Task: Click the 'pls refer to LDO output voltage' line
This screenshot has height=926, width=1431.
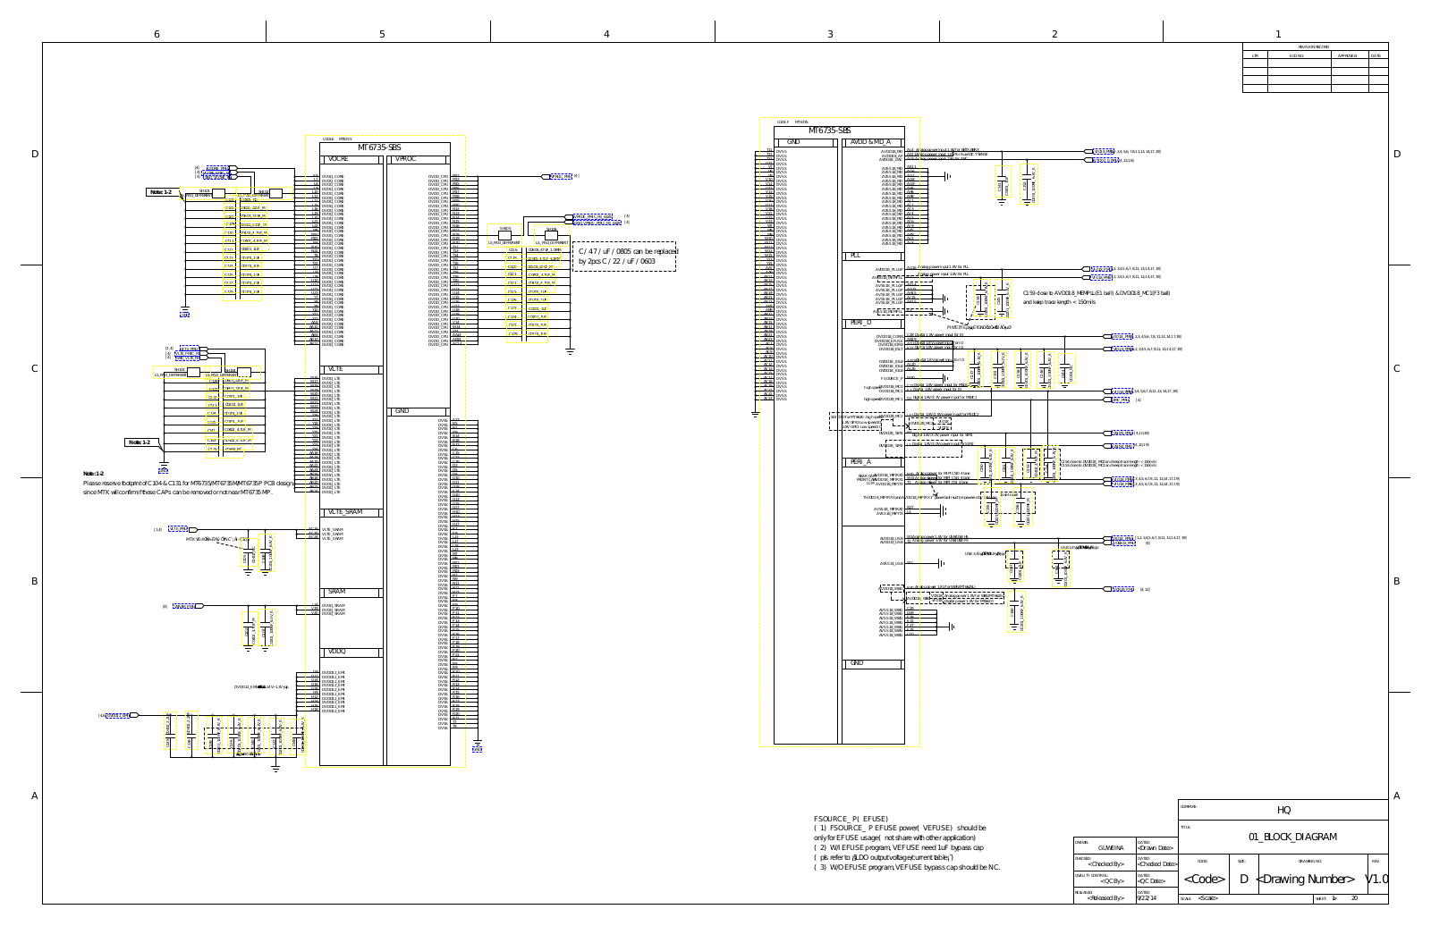Action: pos(884,858)
